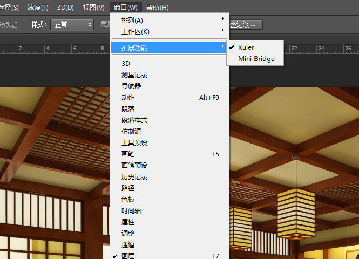This screenshot has height=259, width=359.
Task: Show the 历史记录 panel
Action: click(134, 176)
